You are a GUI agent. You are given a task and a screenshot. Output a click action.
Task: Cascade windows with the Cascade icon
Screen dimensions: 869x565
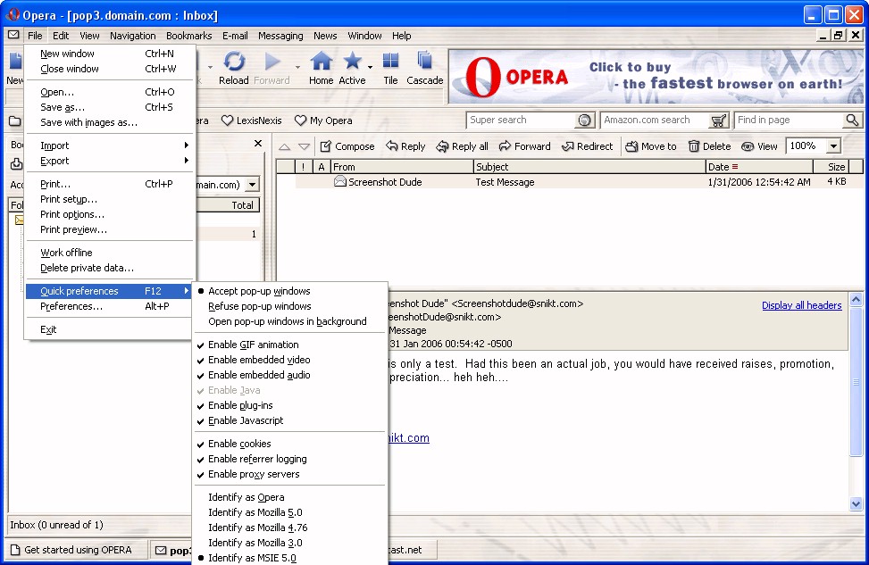pyautogui.click(x=424, y=61)
